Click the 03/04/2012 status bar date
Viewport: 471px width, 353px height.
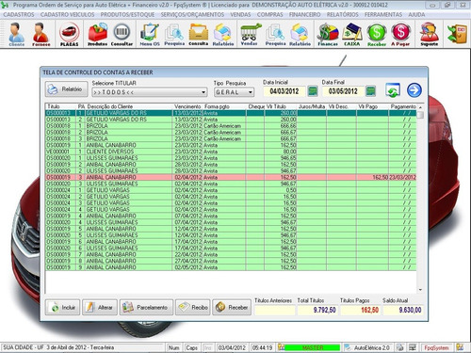(232, 347)
